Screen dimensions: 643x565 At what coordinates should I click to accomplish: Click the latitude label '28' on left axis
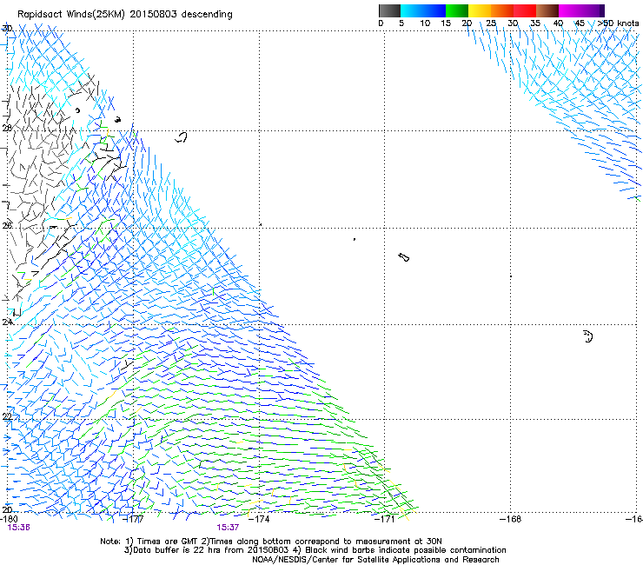point(7,128)
